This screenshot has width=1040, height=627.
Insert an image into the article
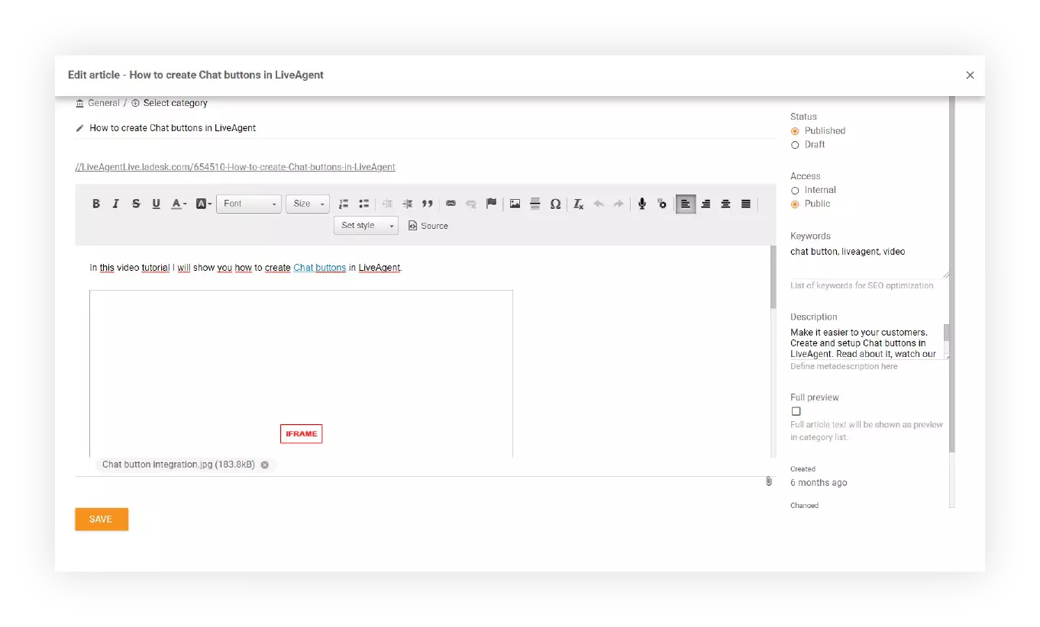[x=515, y=204]
